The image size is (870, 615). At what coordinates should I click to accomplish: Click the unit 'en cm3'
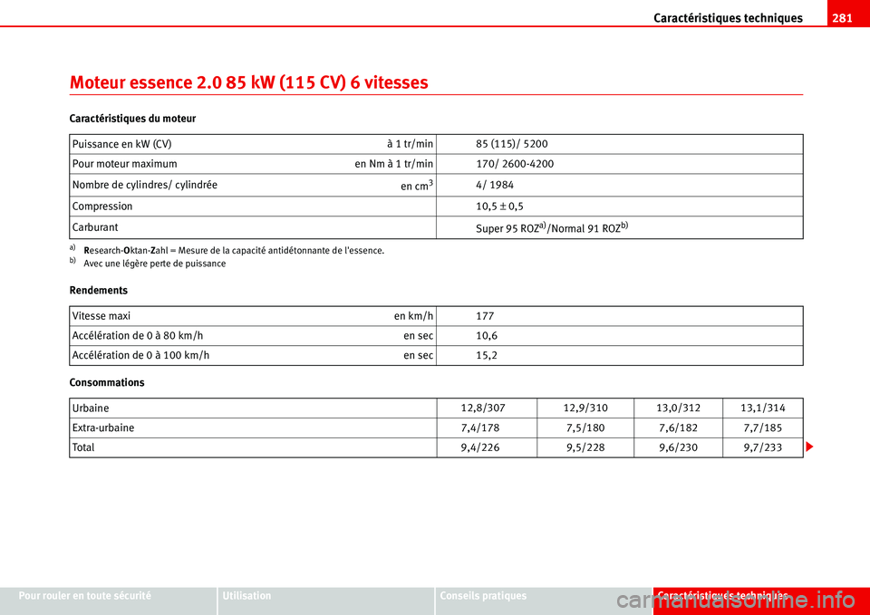[417, 186]
